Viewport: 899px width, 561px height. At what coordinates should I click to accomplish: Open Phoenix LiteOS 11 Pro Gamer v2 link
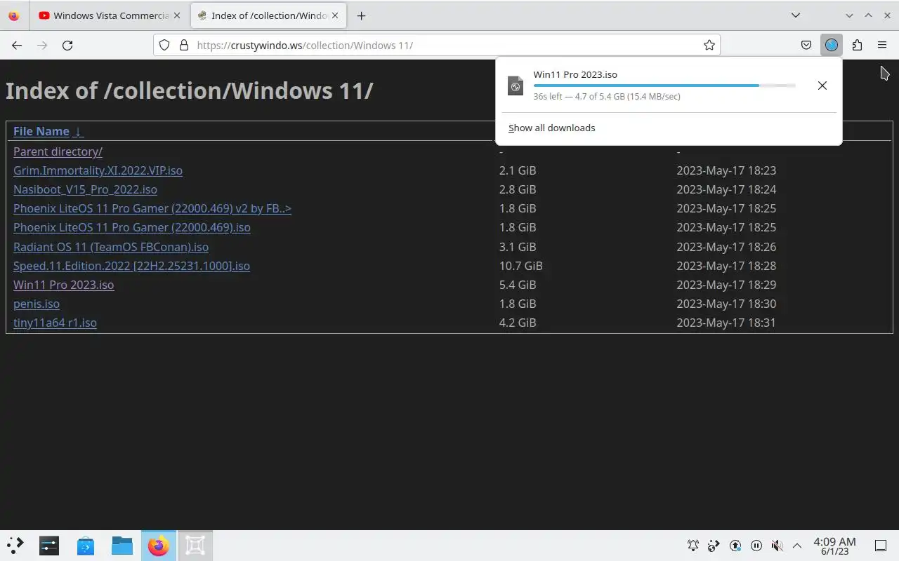(x=152, y=208)
